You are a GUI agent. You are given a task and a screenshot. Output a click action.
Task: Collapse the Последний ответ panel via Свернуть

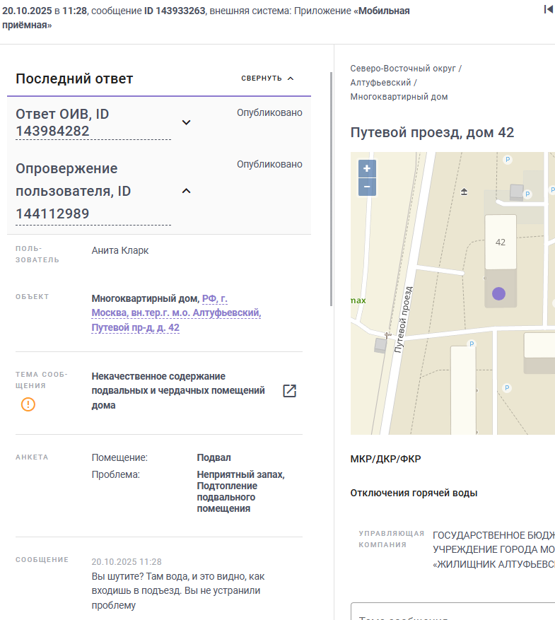tap(267, 78)
